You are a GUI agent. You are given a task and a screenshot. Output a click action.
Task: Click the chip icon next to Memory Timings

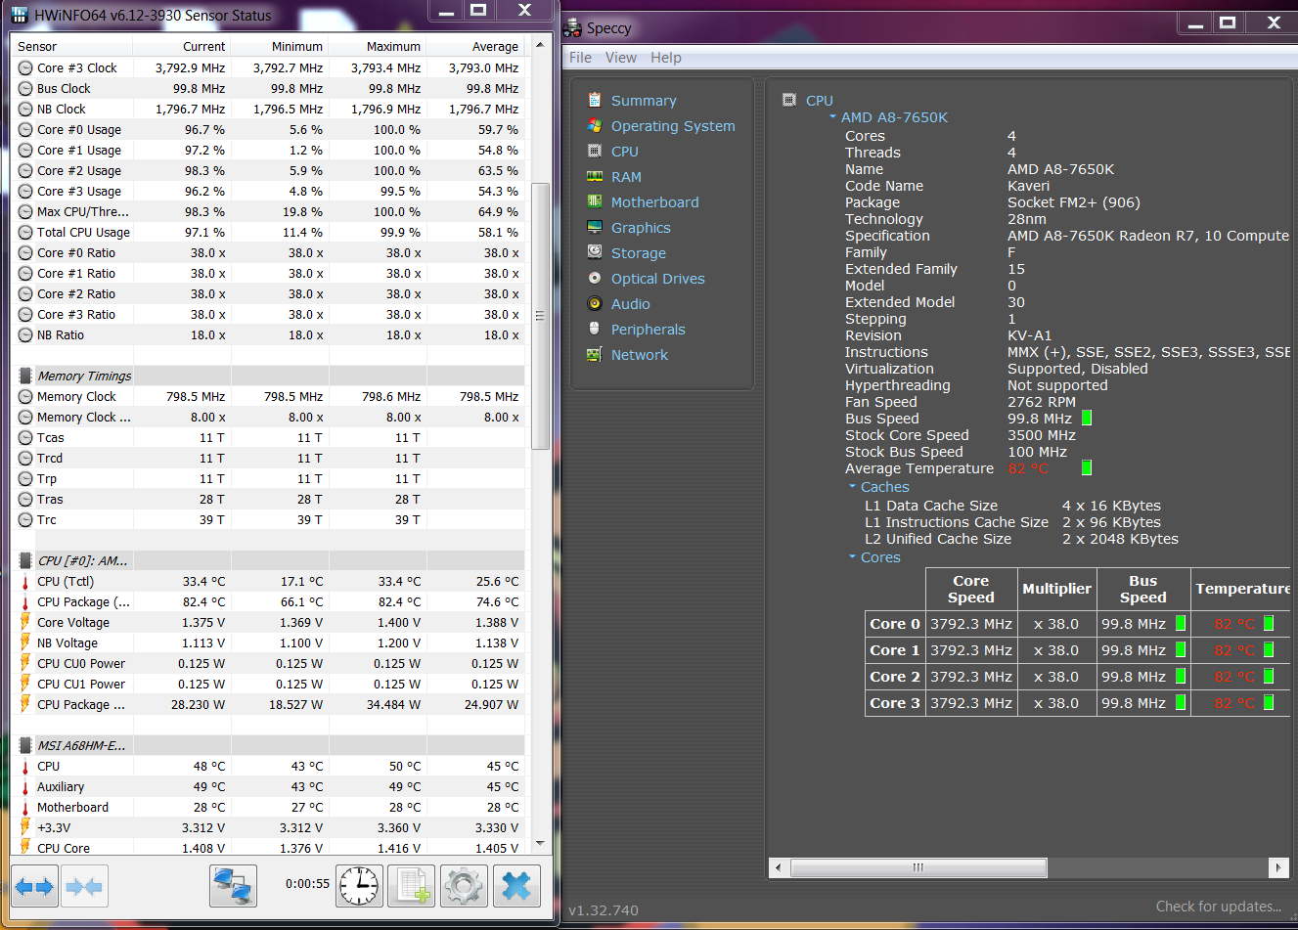pyautogui.click(x=25, y=376)
